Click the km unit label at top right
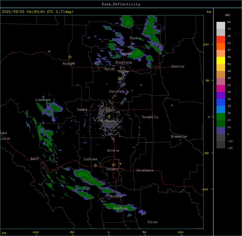Viewport: 242px width, 236px height. 209,12
